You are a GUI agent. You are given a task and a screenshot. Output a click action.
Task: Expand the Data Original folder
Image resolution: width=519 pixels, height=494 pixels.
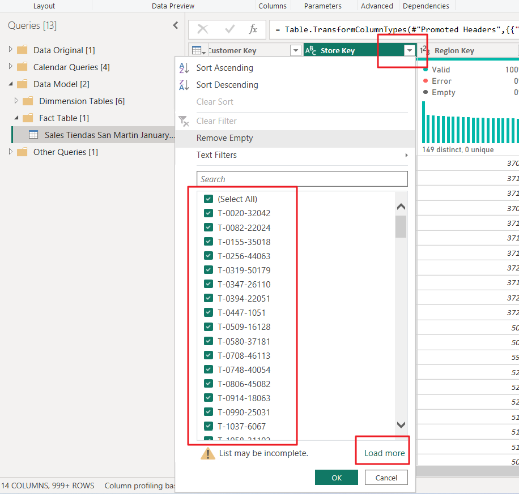[11, 49]
